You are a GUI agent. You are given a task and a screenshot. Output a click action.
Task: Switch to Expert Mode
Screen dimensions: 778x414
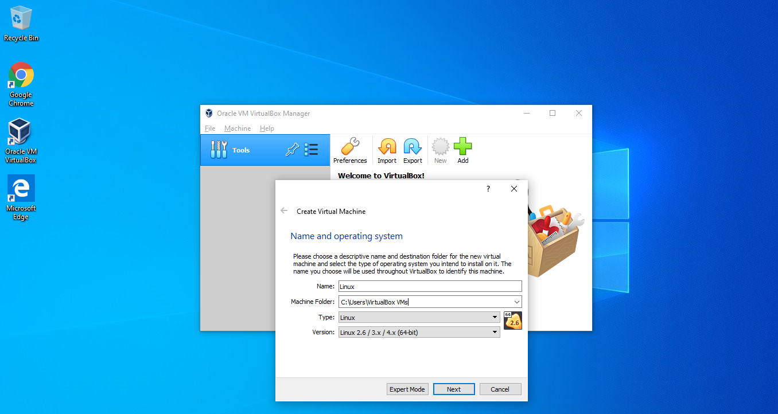(407, 389)
